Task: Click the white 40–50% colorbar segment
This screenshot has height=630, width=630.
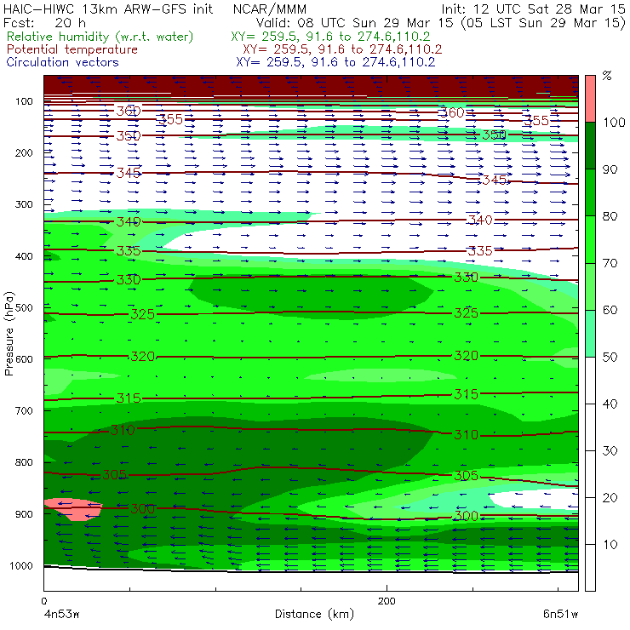Action: coord(590,381)
